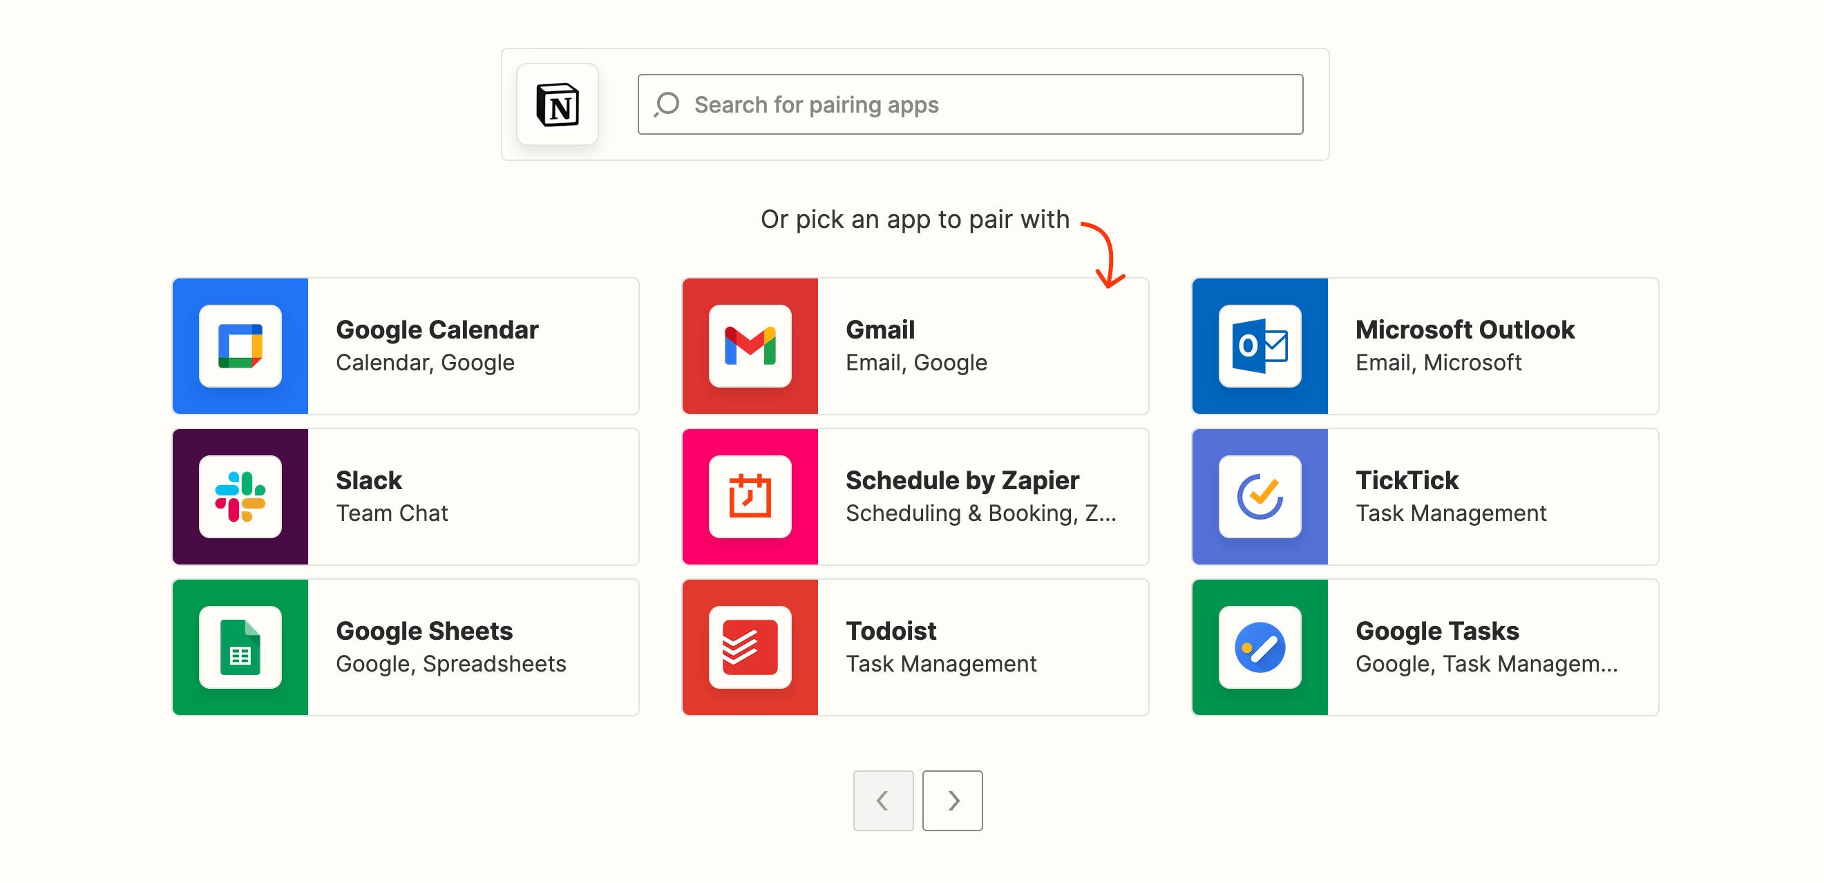The width and height of the screenshot is (1824, 883).
Task: Open Schedule by Zapier title
Action: tap(962, 480)
